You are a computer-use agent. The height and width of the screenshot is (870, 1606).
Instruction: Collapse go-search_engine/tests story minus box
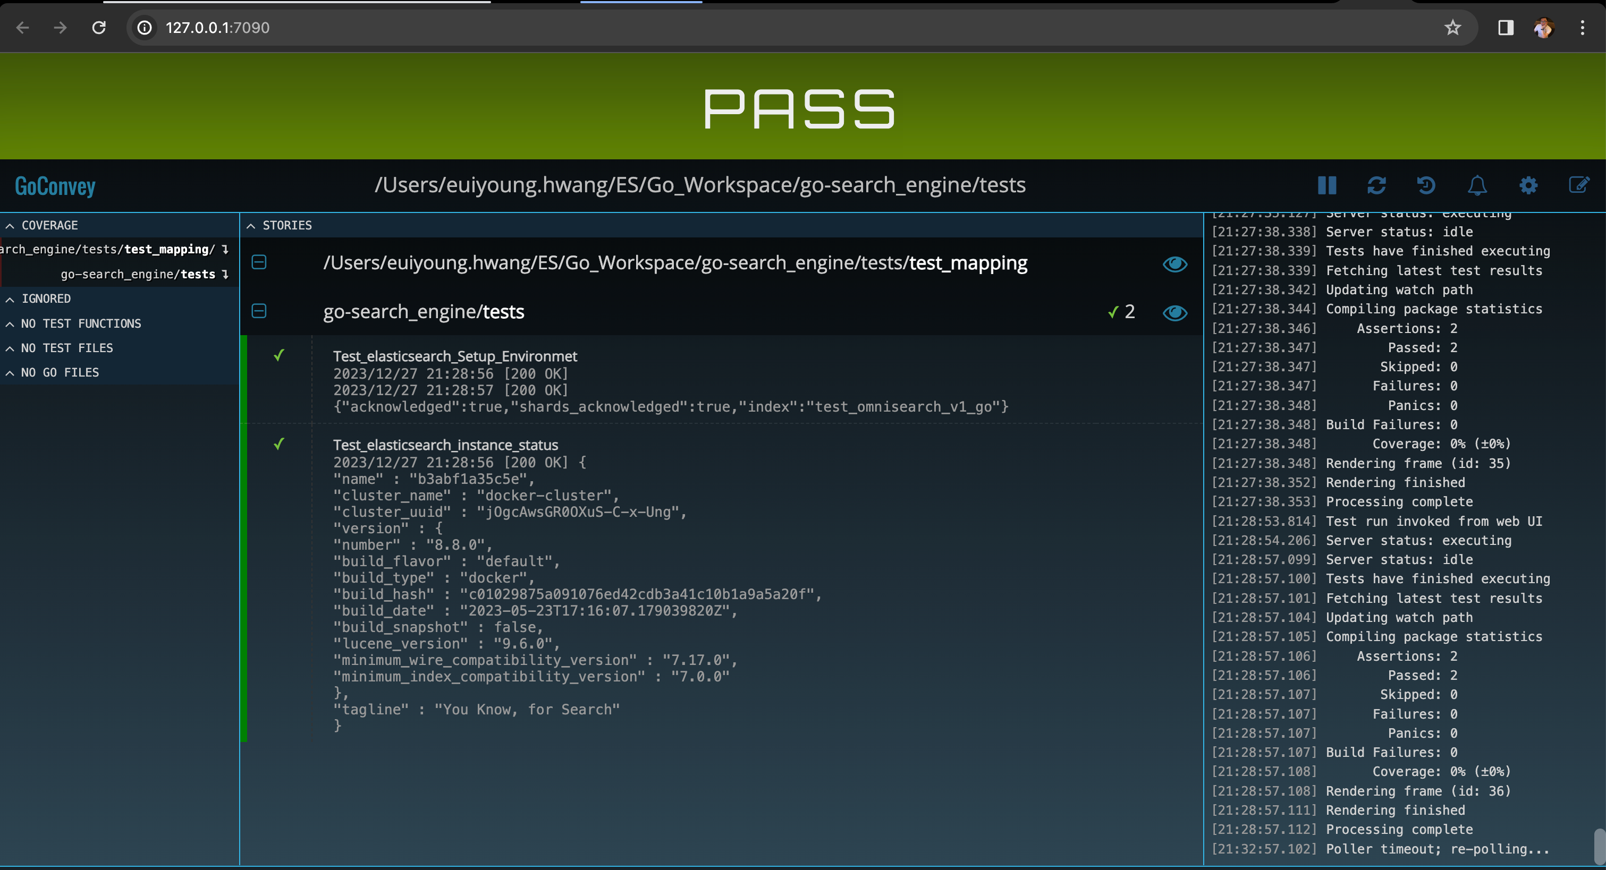pyautogui.click(x=259, y=311)
